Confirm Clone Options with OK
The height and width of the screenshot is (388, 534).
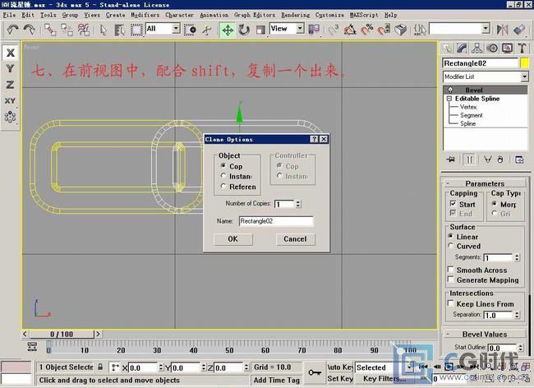pos(233,238)
